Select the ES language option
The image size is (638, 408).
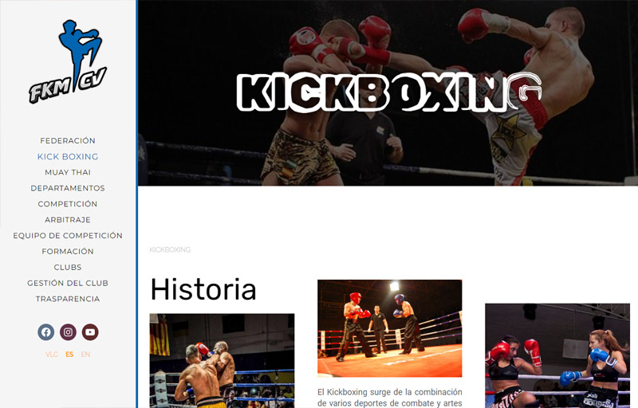coord(69,355)
